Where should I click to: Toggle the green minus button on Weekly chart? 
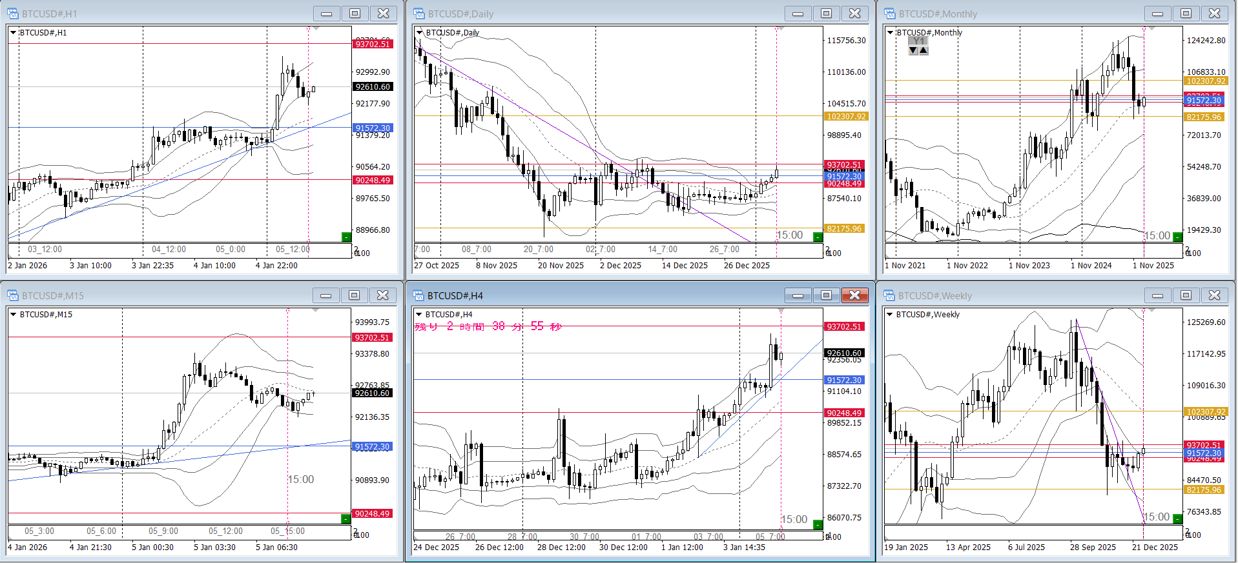pos(1177,519)
